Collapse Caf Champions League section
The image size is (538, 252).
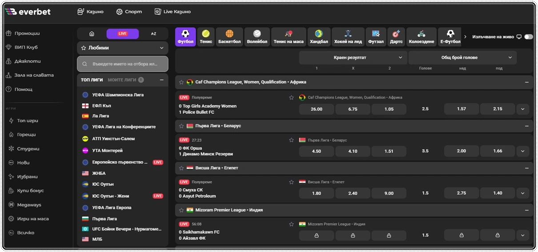[526, 82]
